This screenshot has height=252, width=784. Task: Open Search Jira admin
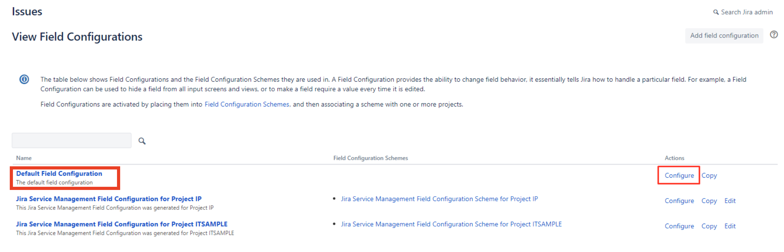pyautogui.click(x=743, y=12)
